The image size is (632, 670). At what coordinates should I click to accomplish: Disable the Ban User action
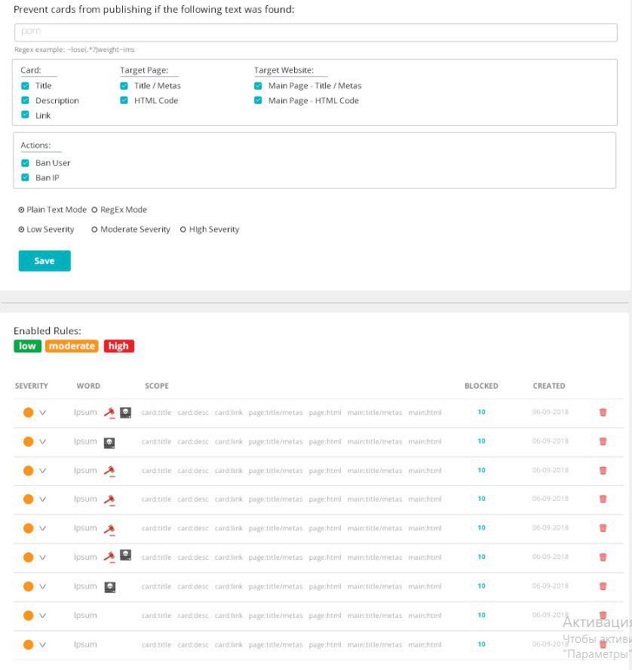[x=25, y=163]
